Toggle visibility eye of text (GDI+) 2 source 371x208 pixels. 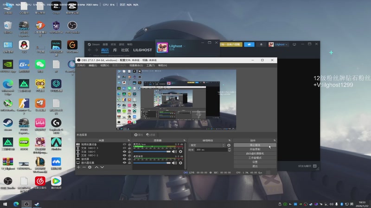(x=124, y=155)
